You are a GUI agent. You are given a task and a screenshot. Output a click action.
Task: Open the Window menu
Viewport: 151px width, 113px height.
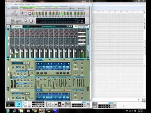point(28,4)
